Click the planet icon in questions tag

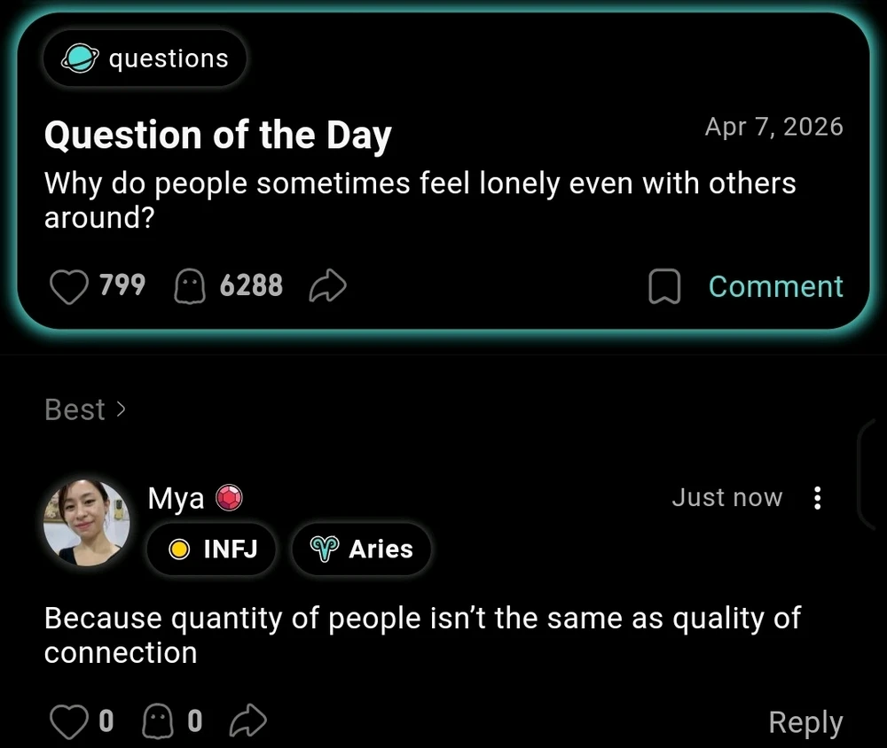80,58
